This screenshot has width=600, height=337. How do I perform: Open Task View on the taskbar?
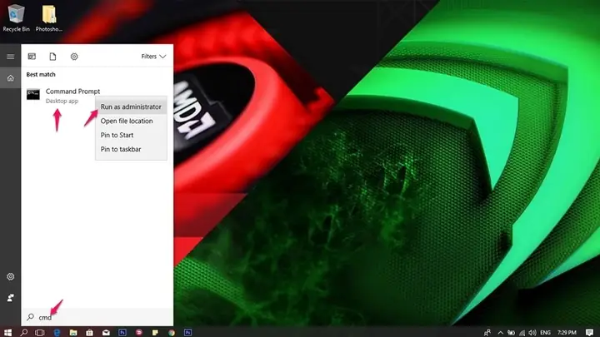(40, 332)
